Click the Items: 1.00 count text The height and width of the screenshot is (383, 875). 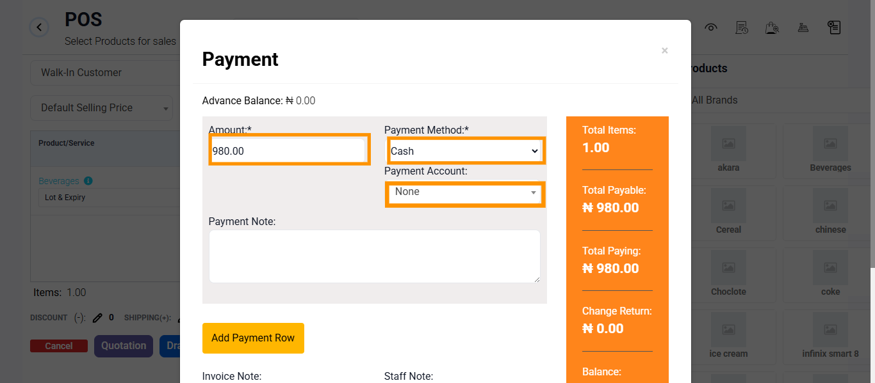60,293
